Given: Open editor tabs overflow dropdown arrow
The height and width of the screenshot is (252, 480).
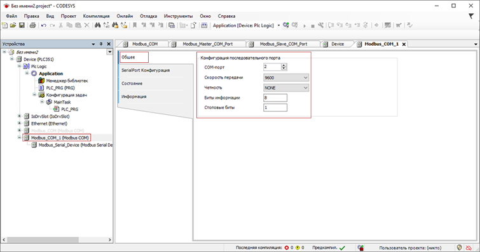Looking at the screenshot, I should 476,44.
